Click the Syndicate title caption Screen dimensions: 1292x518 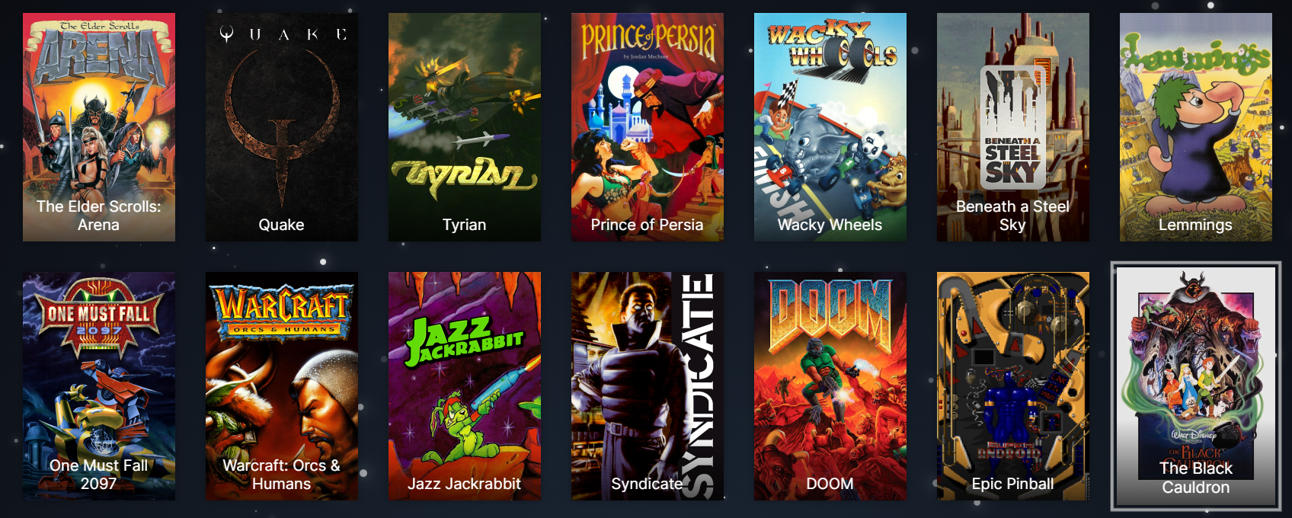pyautogui.click(x=647, y=484)
